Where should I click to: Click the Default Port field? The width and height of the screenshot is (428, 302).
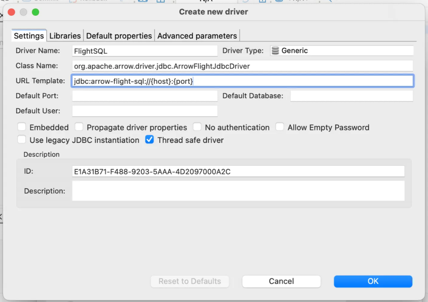144,96
